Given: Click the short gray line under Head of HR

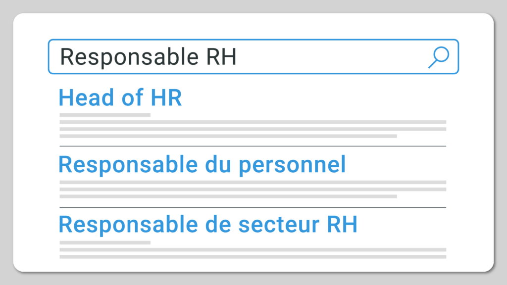Looking at the screenshot, I should coord(105,115).
